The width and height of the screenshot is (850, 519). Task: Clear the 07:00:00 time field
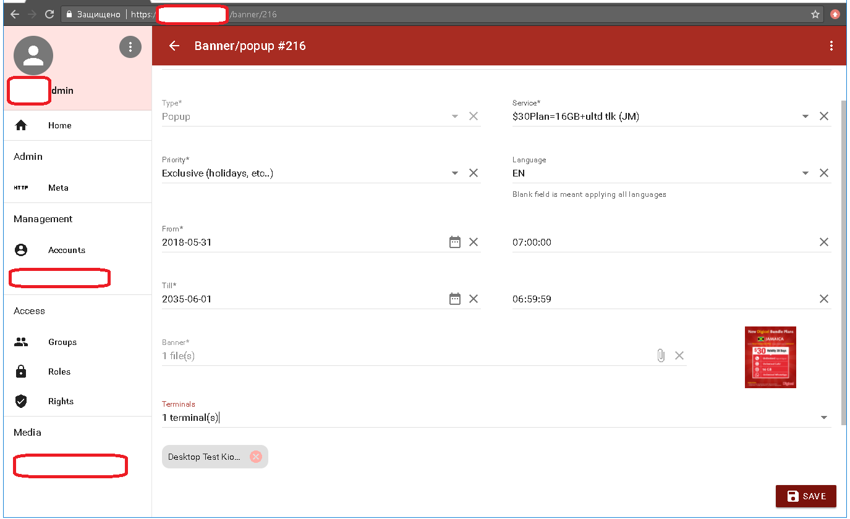pos(823,243)
